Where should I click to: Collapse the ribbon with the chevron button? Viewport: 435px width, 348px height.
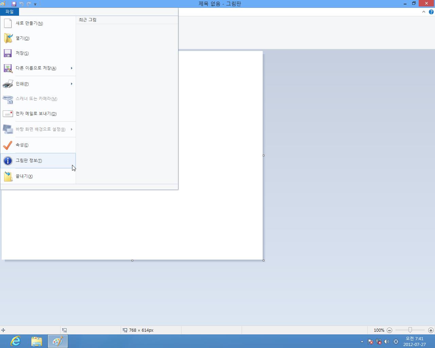coord(424,12)
